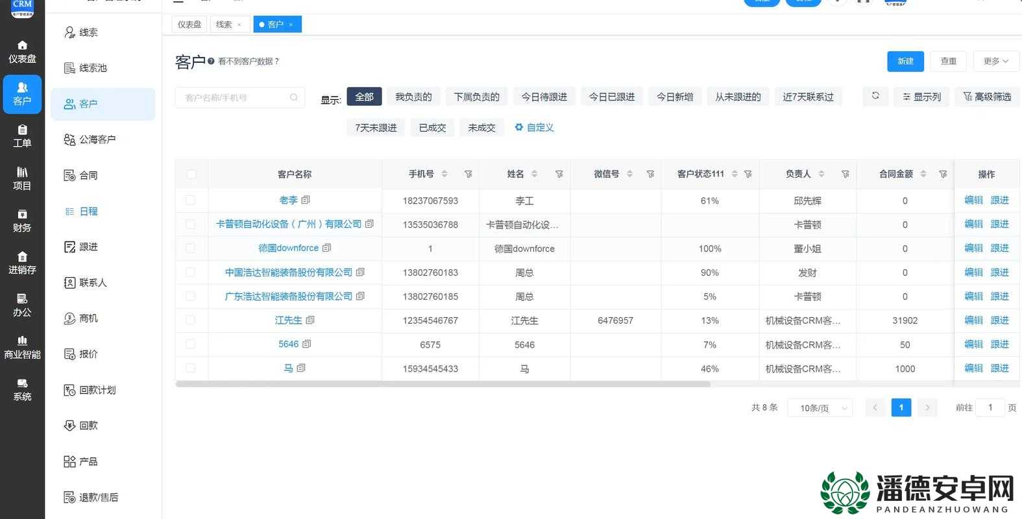This screenshot has height=519, width=1022.
Task: Open the 办公 office sidebar icon
Action: [x=22, y=305]
